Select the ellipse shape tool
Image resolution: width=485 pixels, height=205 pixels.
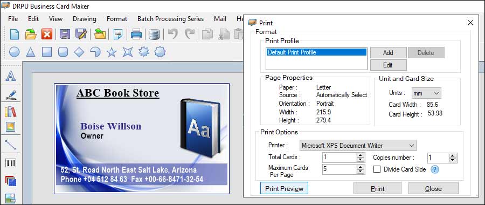pyautogui.click(x=14, y=52)
